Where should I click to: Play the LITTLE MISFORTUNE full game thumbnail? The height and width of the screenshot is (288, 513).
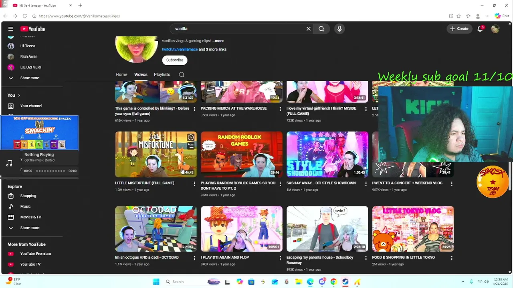(x=156, y=154)
